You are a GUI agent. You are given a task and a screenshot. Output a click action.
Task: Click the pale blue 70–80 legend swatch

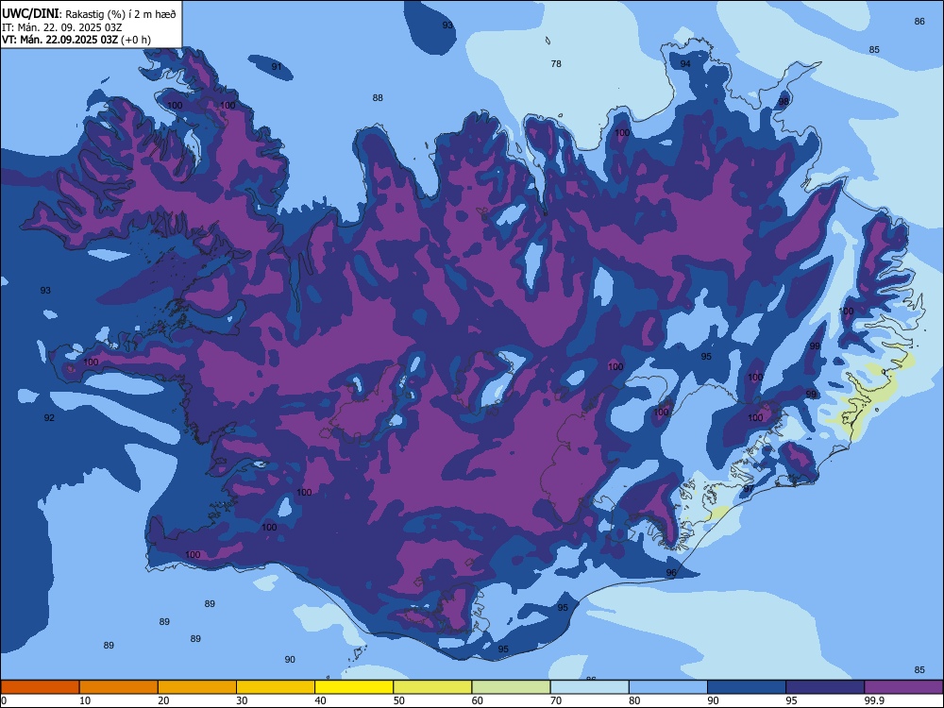pyautogui.click(x=589, y=687)
